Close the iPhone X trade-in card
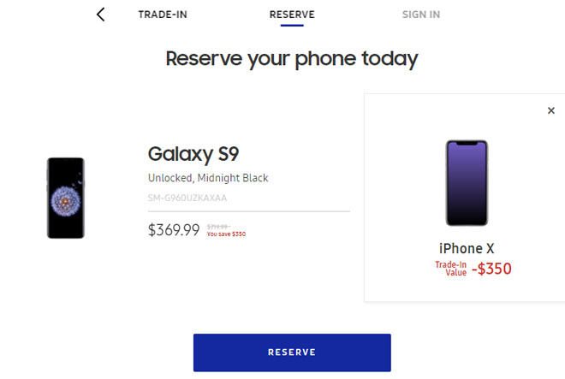Viewport: 565px width, 379px height. click(x=551, y=110)
